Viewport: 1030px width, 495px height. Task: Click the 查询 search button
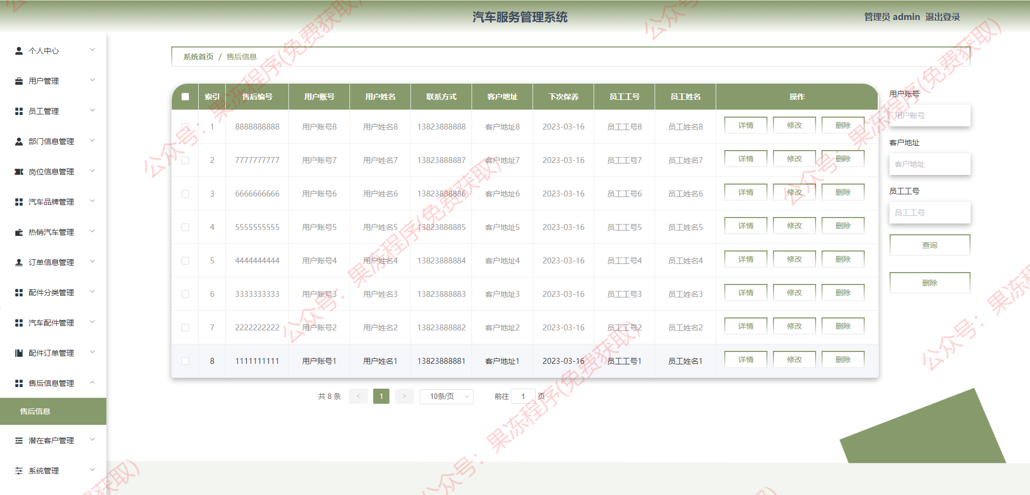[930, 245]
